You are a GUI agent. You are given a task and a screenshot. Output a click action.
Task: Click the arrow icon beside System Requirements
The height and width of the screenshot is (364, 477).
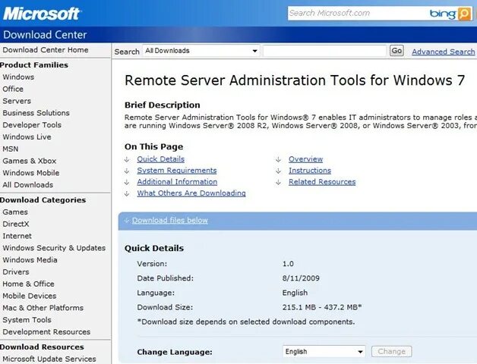[127, 171]
